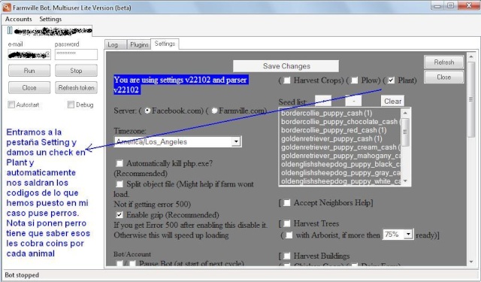
Task: Enable the Debug checkbox
Action: (x=71, y=105)
